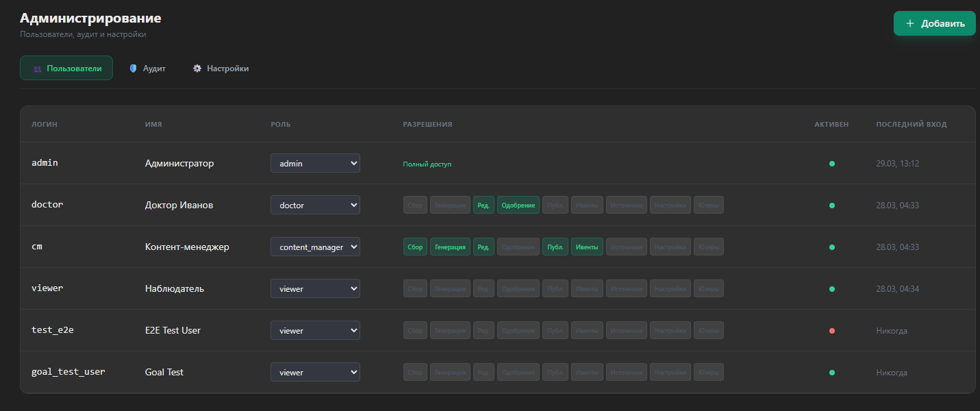Enable Генерация permission for test_e2e row

coord(450,331)
